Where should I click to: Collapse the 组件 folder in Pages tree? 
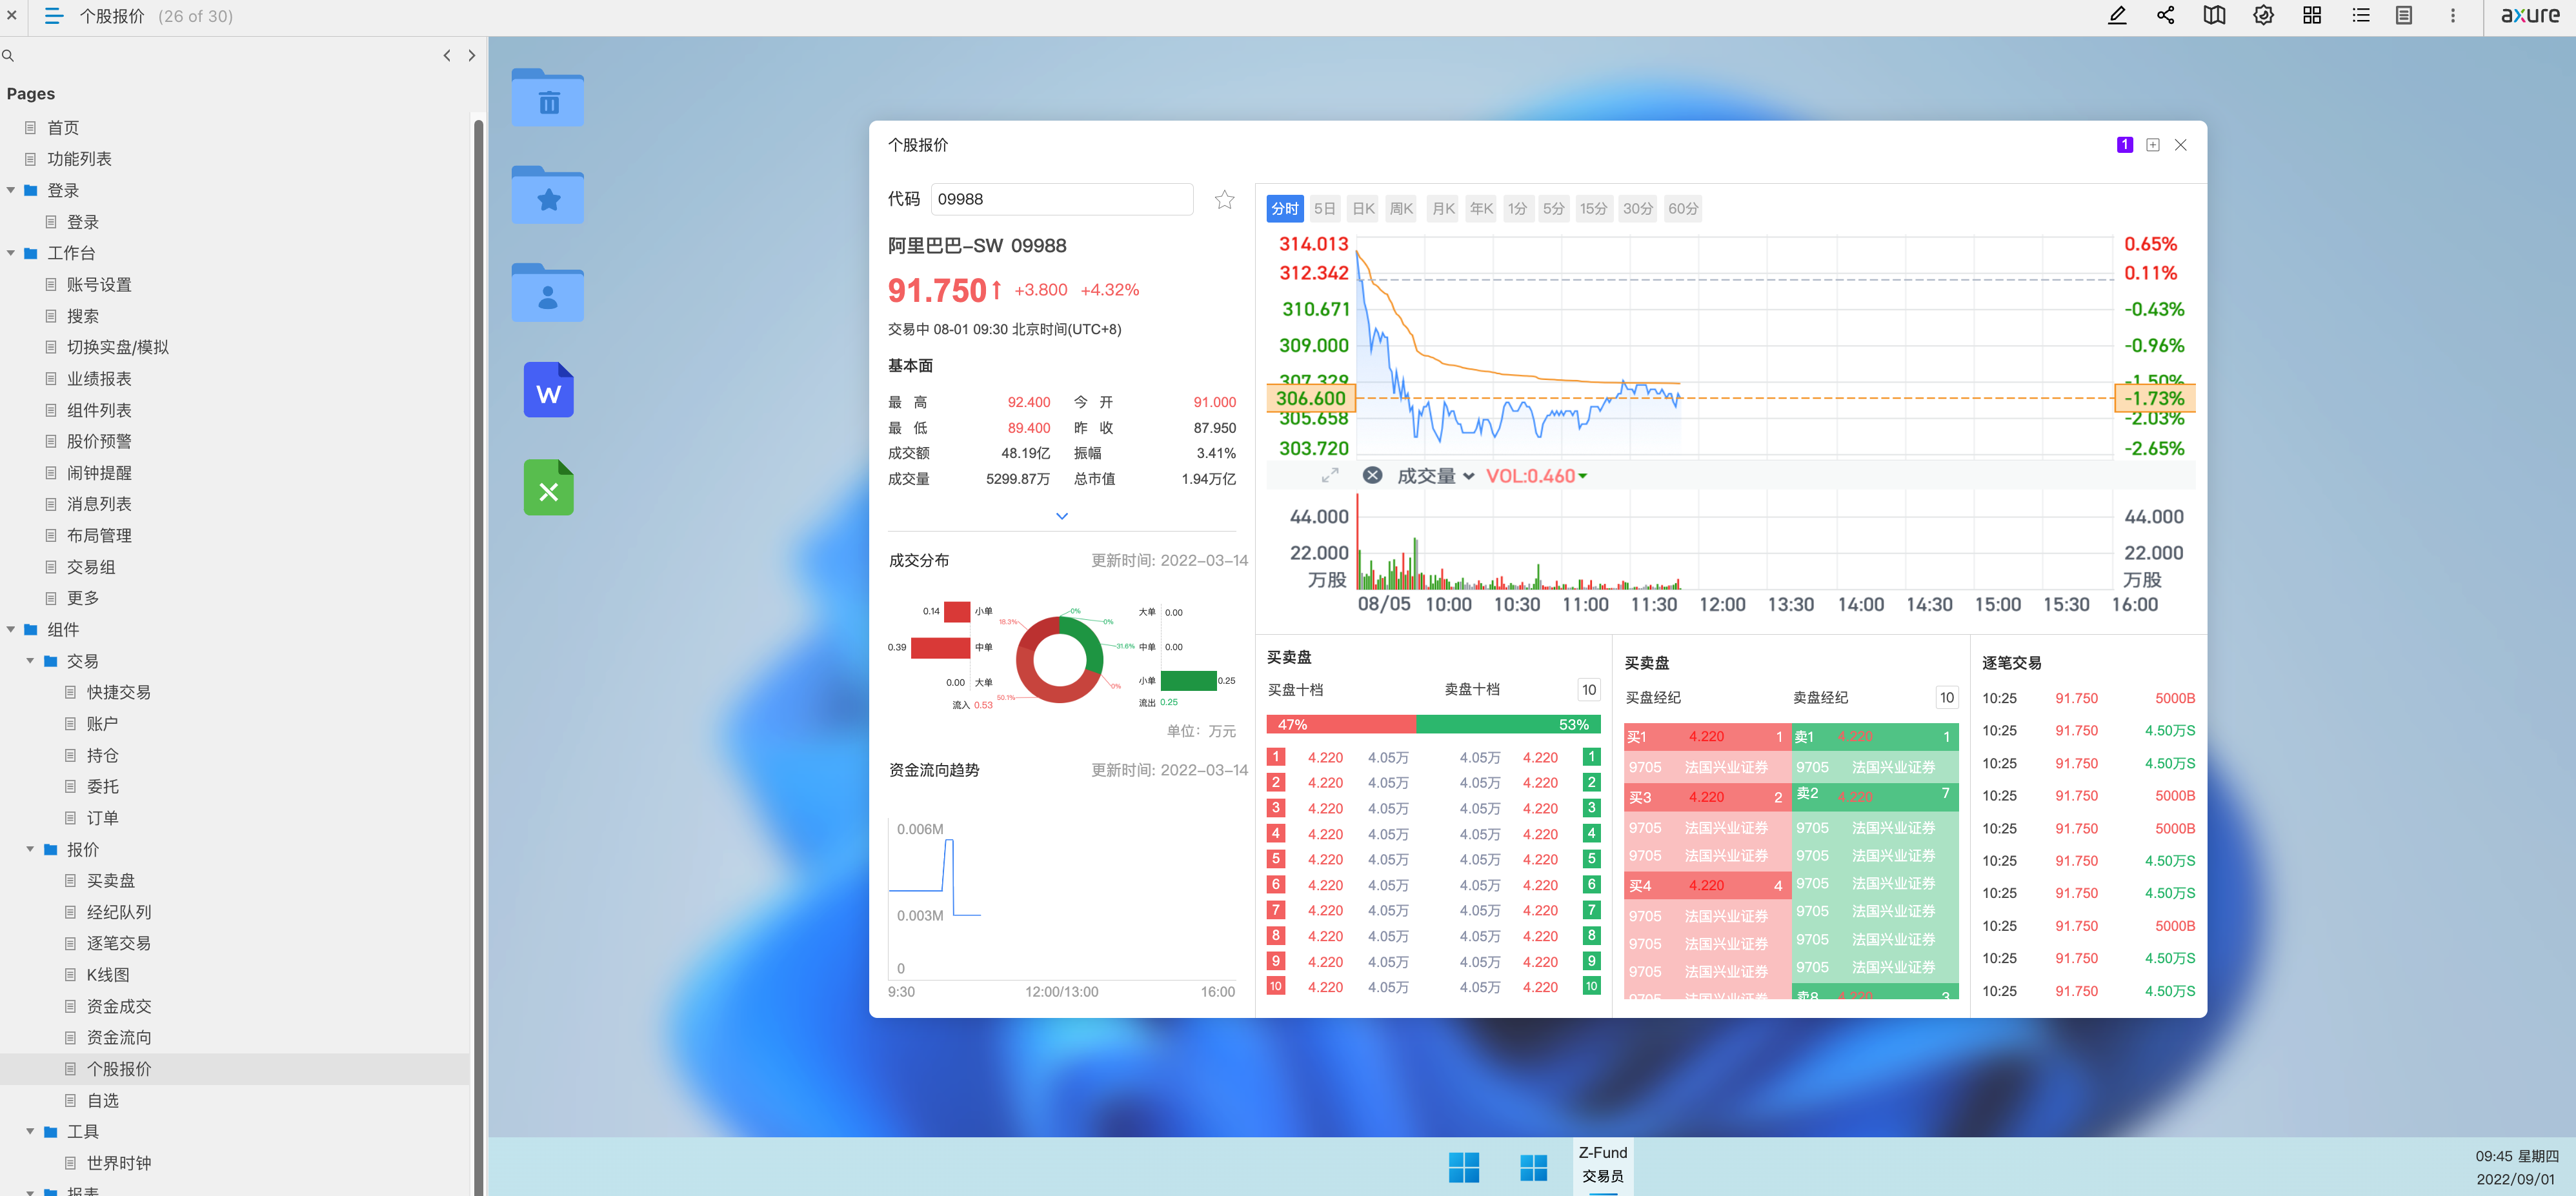11,630
